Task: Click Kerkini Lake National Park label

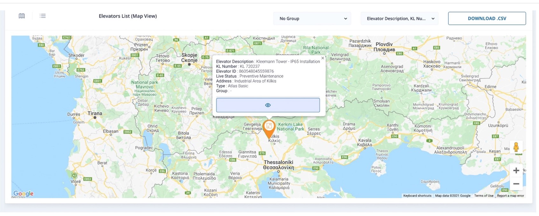Action: pos(290,127)
